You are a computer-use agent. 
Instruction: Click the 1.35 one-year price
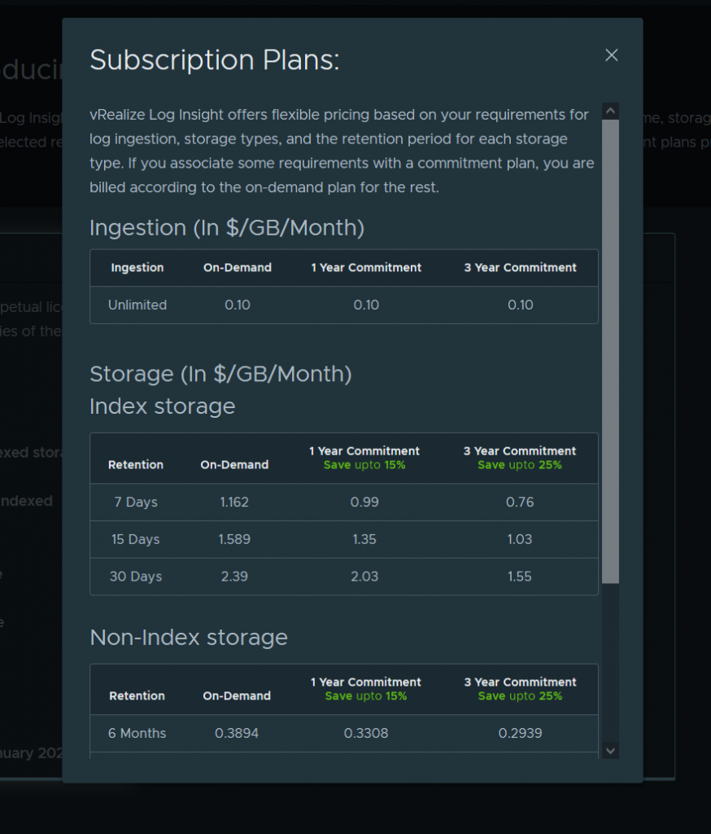[x=364, y=539]
